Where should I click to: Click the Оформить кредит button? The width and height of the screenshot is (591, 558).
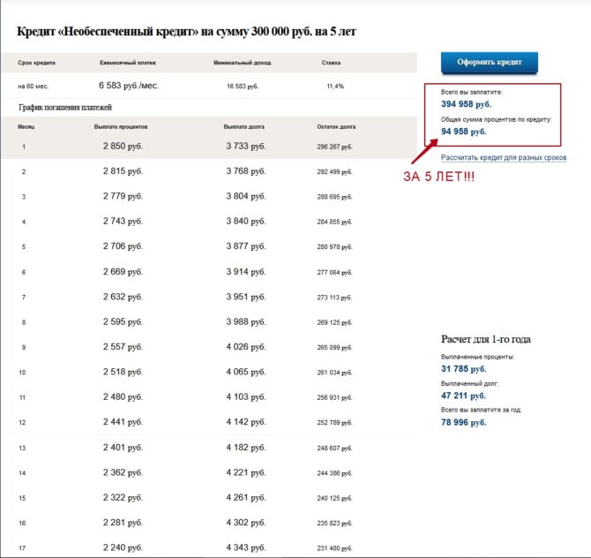click(x=490, y=63)
